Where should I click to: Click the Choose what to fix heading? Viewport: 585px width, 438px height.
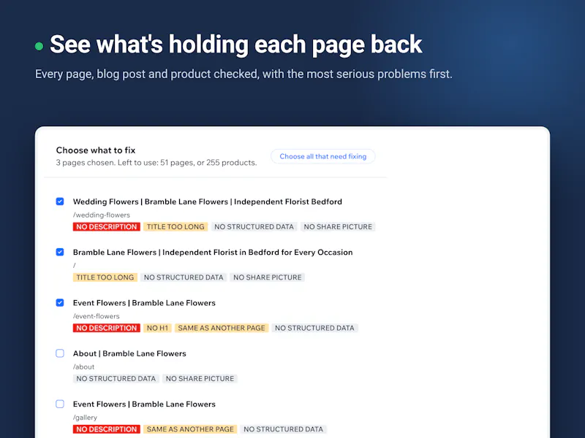(x=96, y=150)
